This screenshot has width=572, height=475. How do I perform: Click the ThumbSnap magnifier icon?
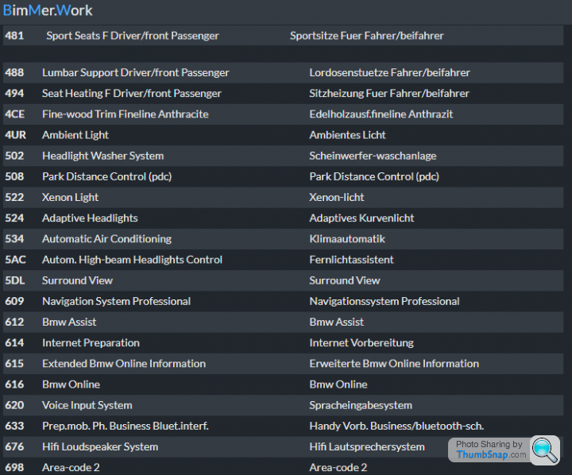point(545,450)
